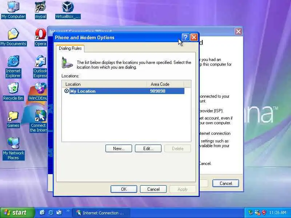
Task: Open the My Documents folder icon
Action: [x=13, y=37]
